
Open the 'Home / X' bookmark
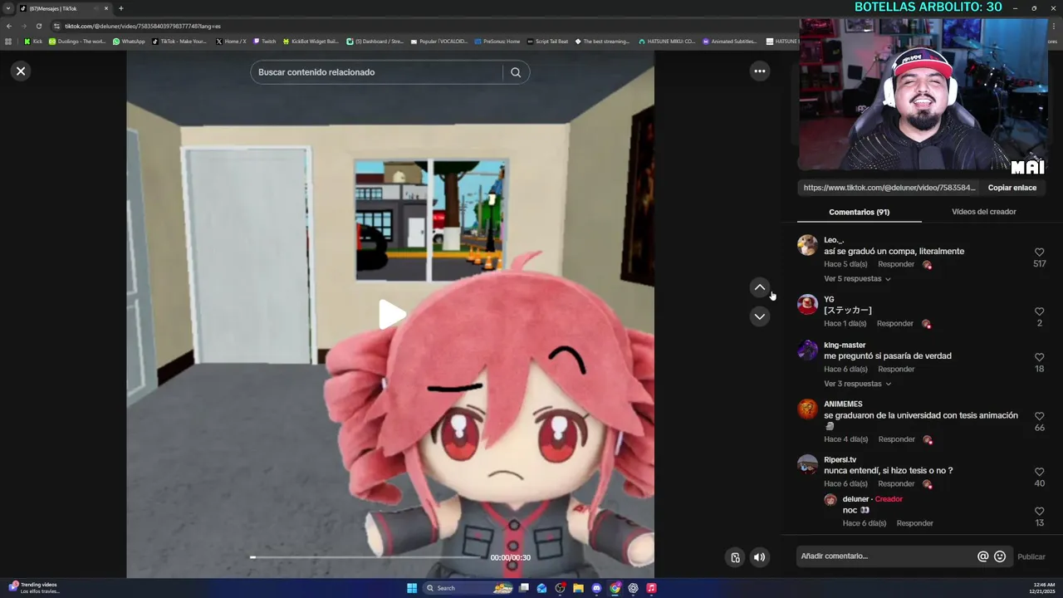click(x=231, y=41)
